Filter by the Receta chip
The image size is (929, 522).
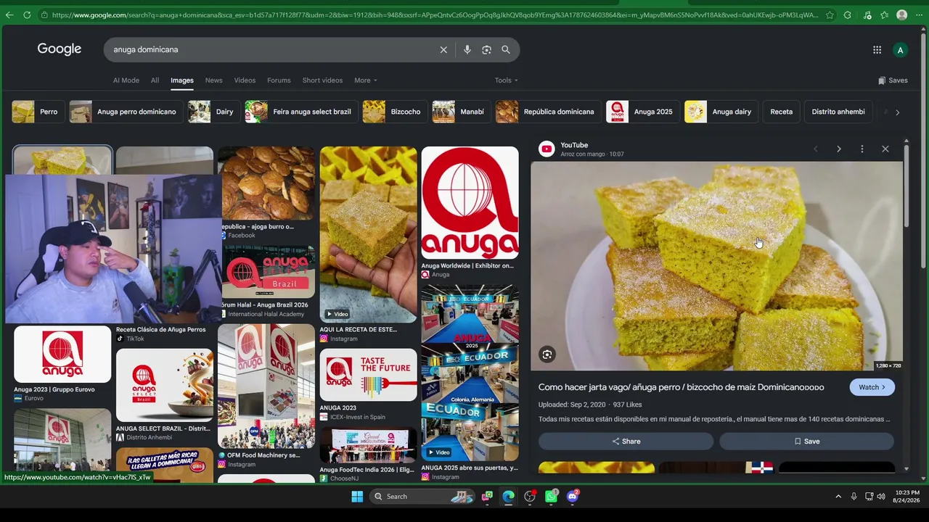click(782, 112)
